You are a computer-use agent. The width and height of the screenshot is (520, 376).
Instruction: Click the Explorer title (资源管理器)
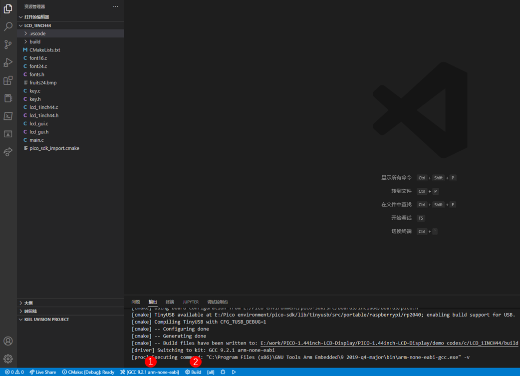[34, 6]
